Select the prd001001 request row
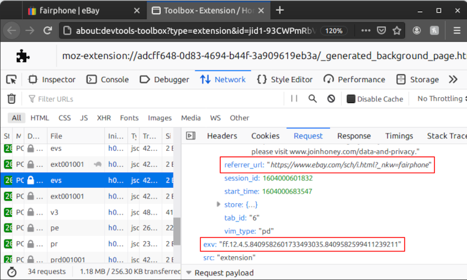 point(87,259)
